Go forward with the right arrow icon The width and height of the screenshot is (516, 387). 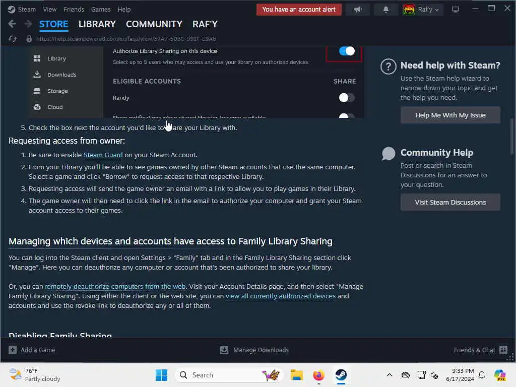(28, 24)
